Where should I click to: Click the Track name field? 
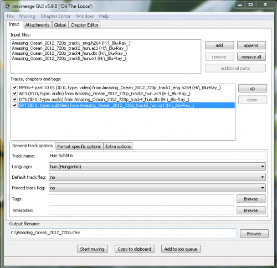(x=157, y=156)
